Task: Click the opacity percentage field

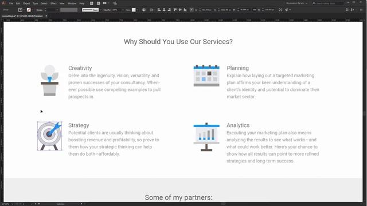Action: point(116,10)
